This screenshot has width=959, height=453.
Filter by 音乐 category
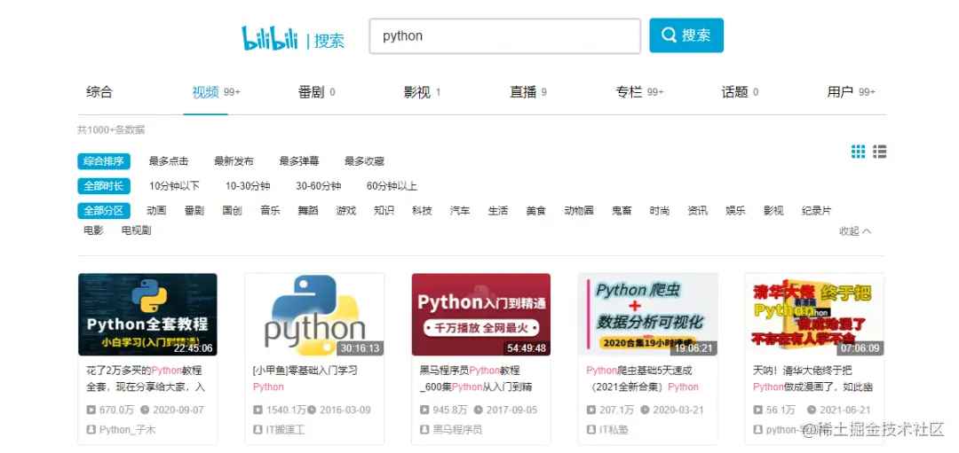pos(270,211)
